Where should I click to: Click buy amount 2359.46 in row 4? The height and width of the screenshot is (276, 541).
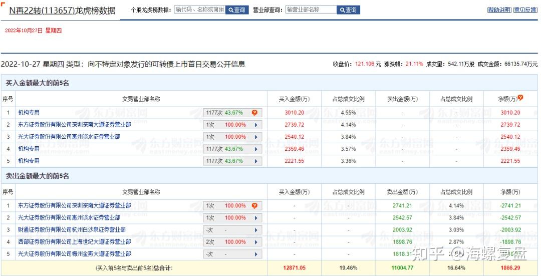(x=295, y=149)
